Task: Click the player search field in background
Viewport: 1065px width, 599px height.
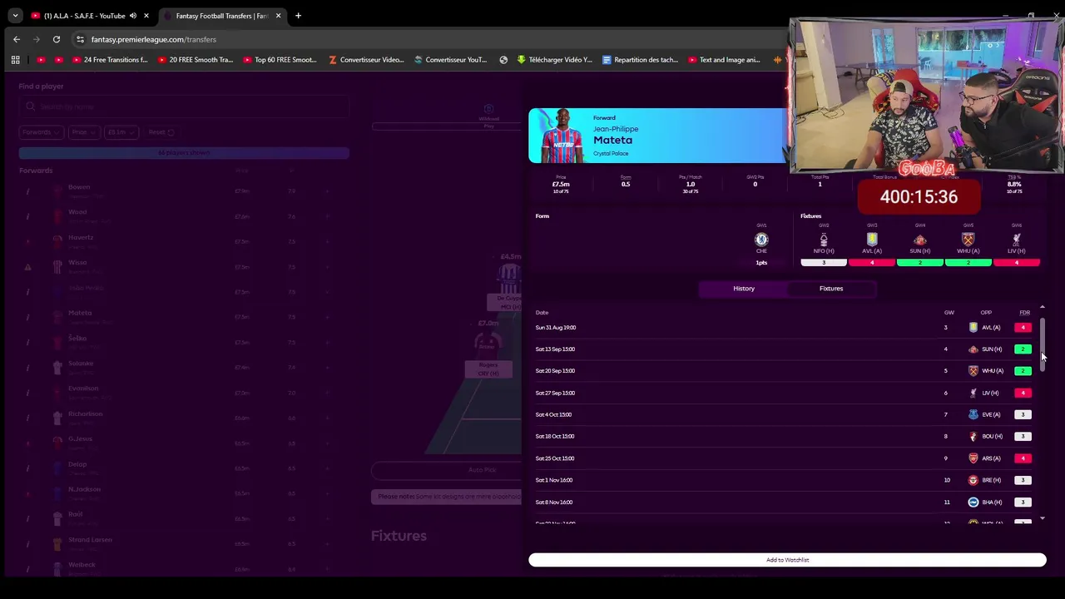Action: tap(183, 106)
